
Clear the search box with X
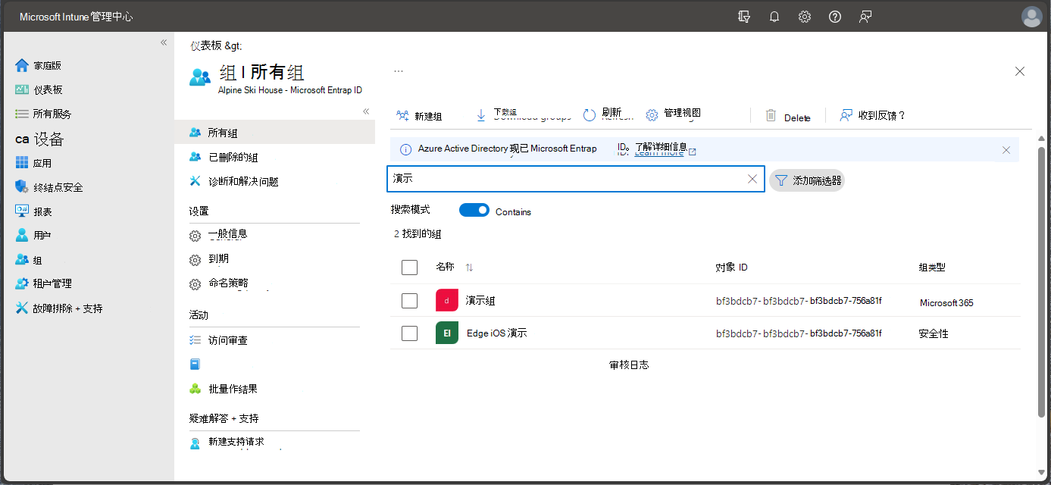752,179
